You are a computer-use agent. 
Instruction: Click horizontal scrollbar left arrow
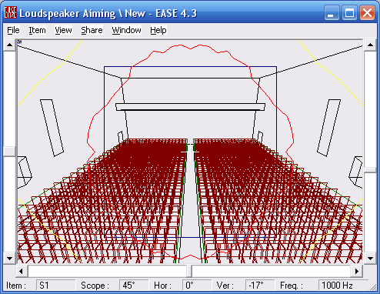coord(22,271)
